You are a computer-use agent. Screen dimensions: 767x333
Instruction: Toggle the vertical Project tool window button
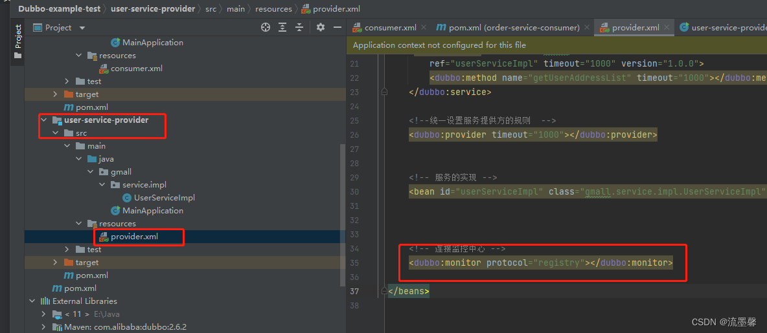click(18, 41)
